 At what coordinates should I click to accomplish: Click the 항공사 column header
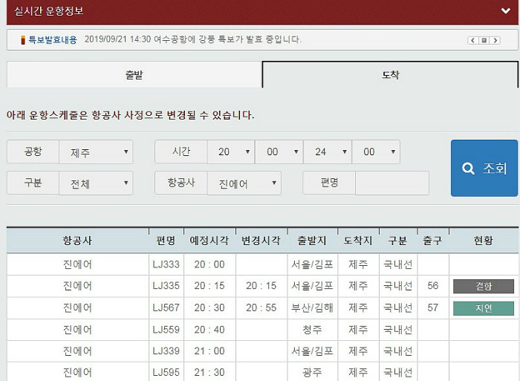point(77,241)
